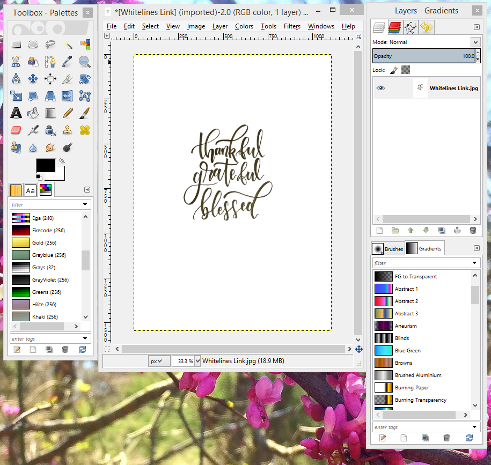This screenshot has height=465, width=491.
Task: Switch to the Gradients tab
Action: pos(424,249)
